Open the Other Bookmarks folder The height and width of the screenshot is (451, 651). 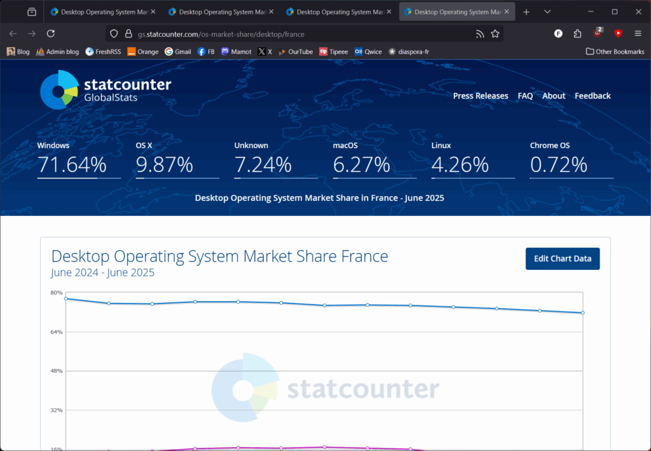(615, 51)
